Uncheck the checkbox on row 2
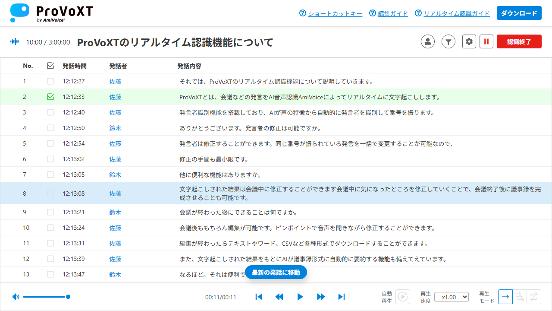 (50, 97)
